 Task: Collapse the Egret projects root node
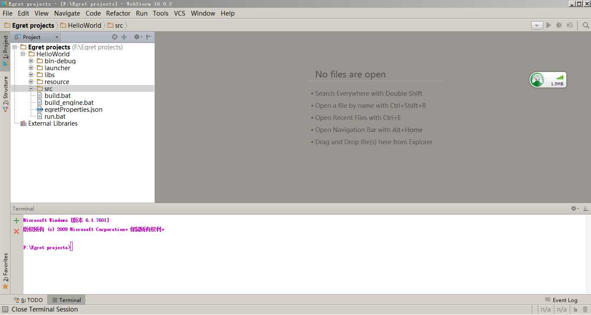click(x=15, y=47)
